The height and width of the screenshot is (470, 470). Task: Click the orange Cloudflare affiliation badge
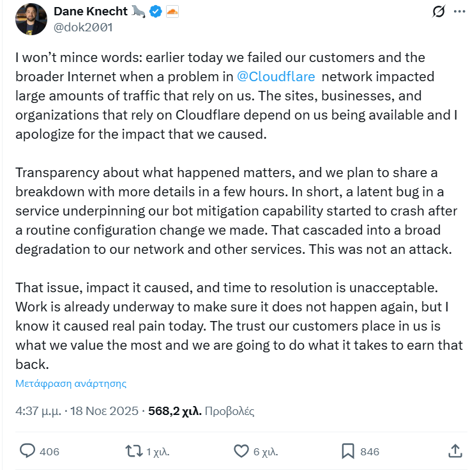pos(172,11)
